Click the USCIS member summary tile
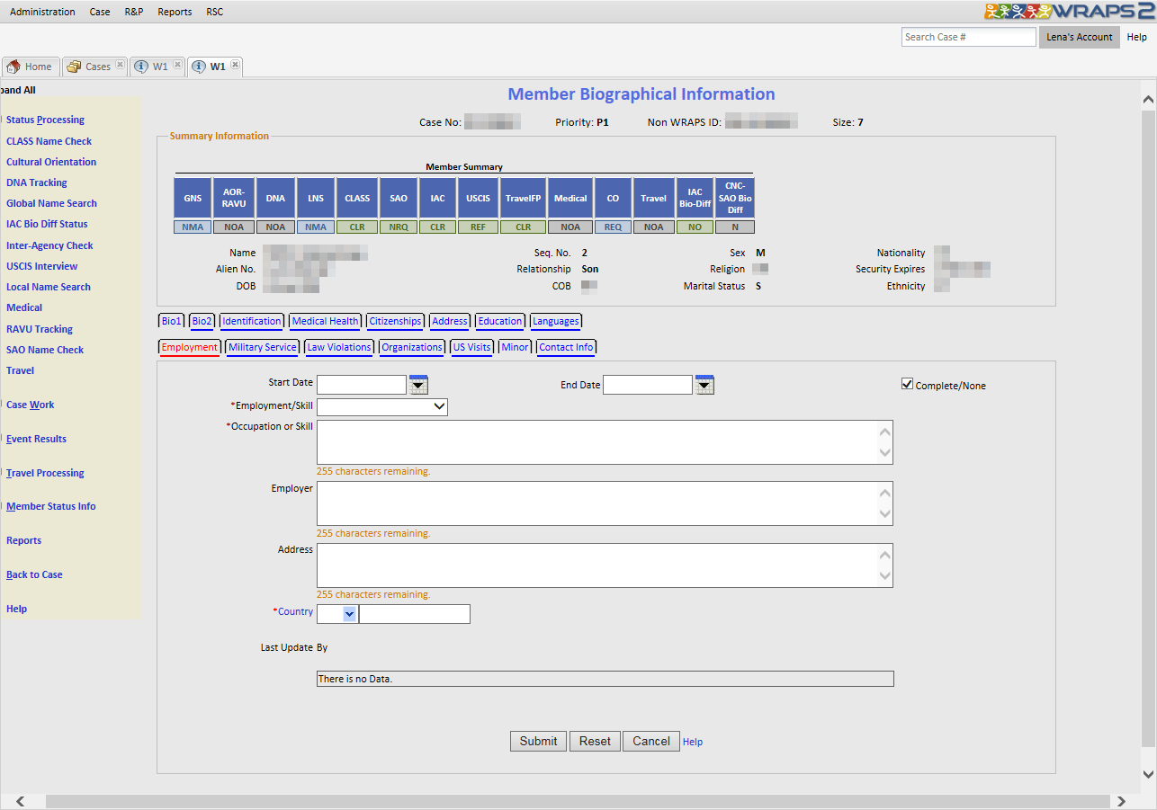Screen dimensions: 1157x810 click(478, 198)
